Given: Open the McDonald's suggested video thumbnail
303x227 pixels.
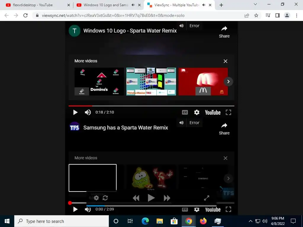Looking at the screenshot, I should point(203,82).
